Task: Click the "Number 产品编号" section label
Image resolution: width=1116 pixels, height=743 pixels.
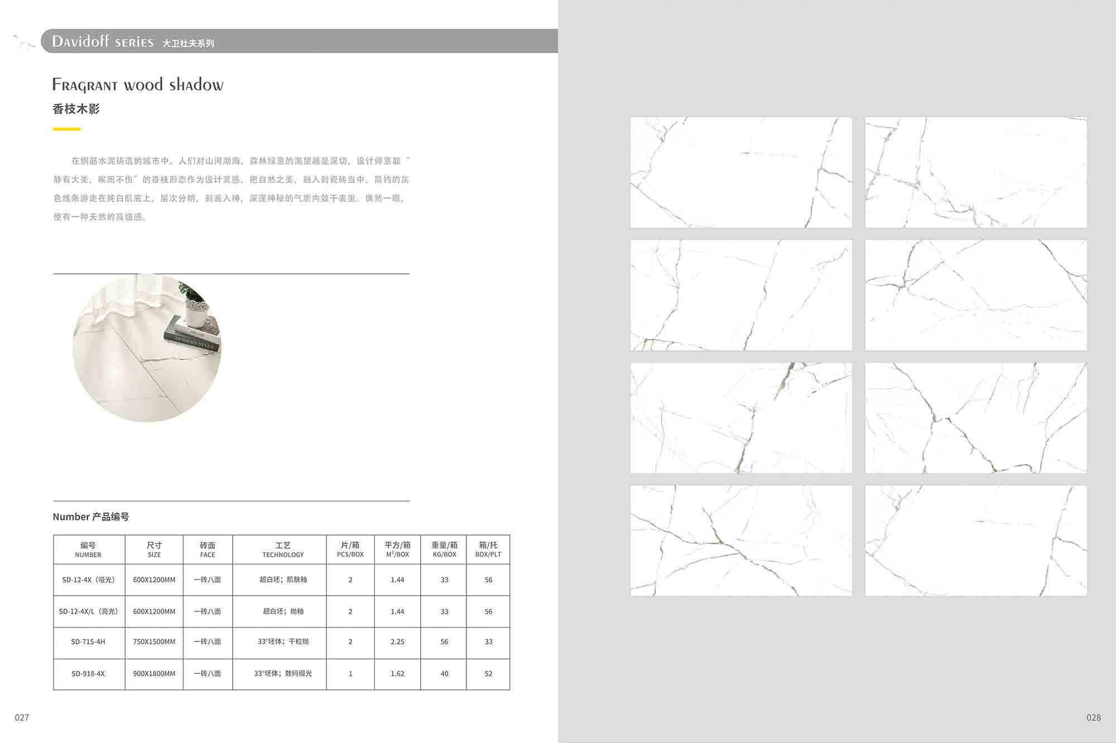Action: click(91, 517)
